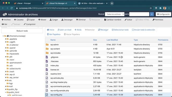Open the Editar file editor
172x97 pixels.
[x=128, y=20]
